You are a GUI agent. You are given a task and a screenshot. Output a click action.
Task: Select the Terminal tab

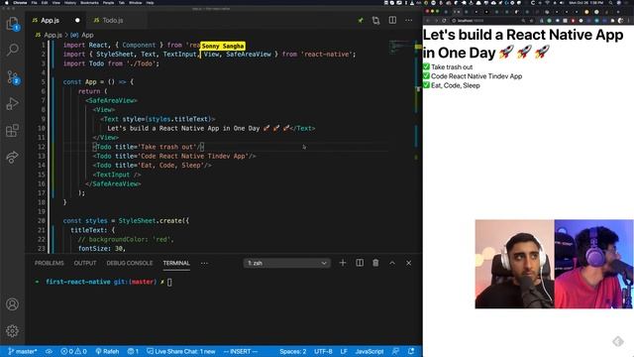(x=176, y=263)
